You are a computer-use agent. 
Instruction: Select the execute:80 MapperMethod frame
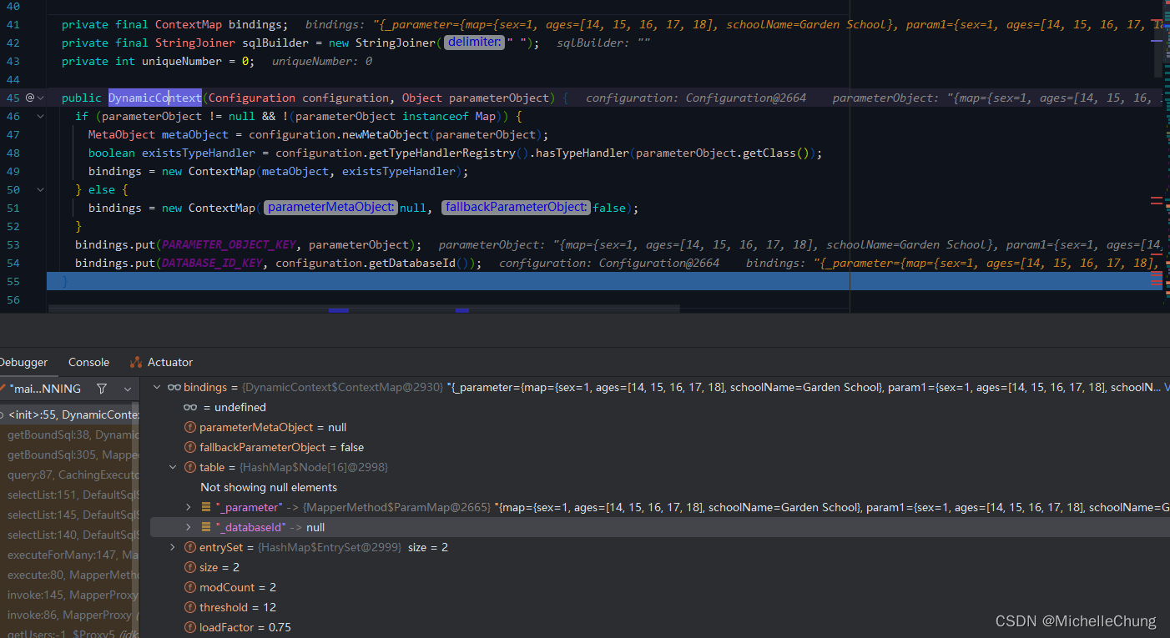tap(69, 575)
